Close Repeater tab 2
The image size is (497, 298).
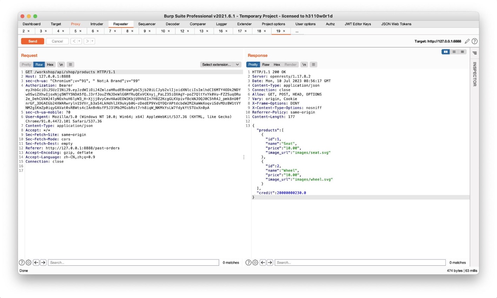point(29,31)
